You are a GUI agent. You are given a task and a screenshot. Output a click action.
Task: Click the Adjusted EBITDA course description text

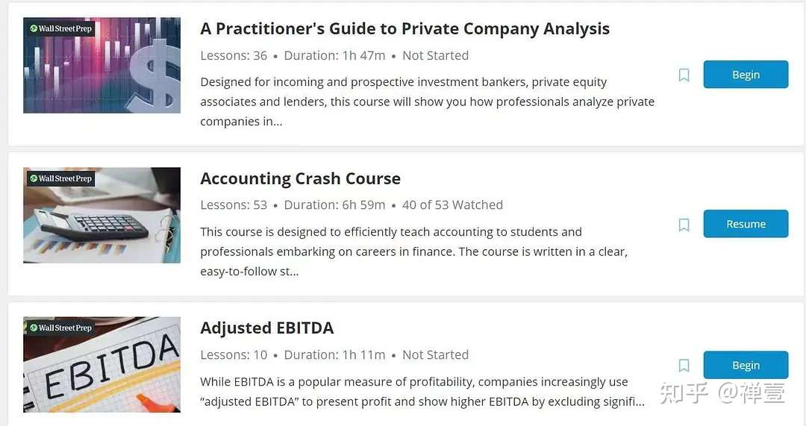(x=422, y=392)
